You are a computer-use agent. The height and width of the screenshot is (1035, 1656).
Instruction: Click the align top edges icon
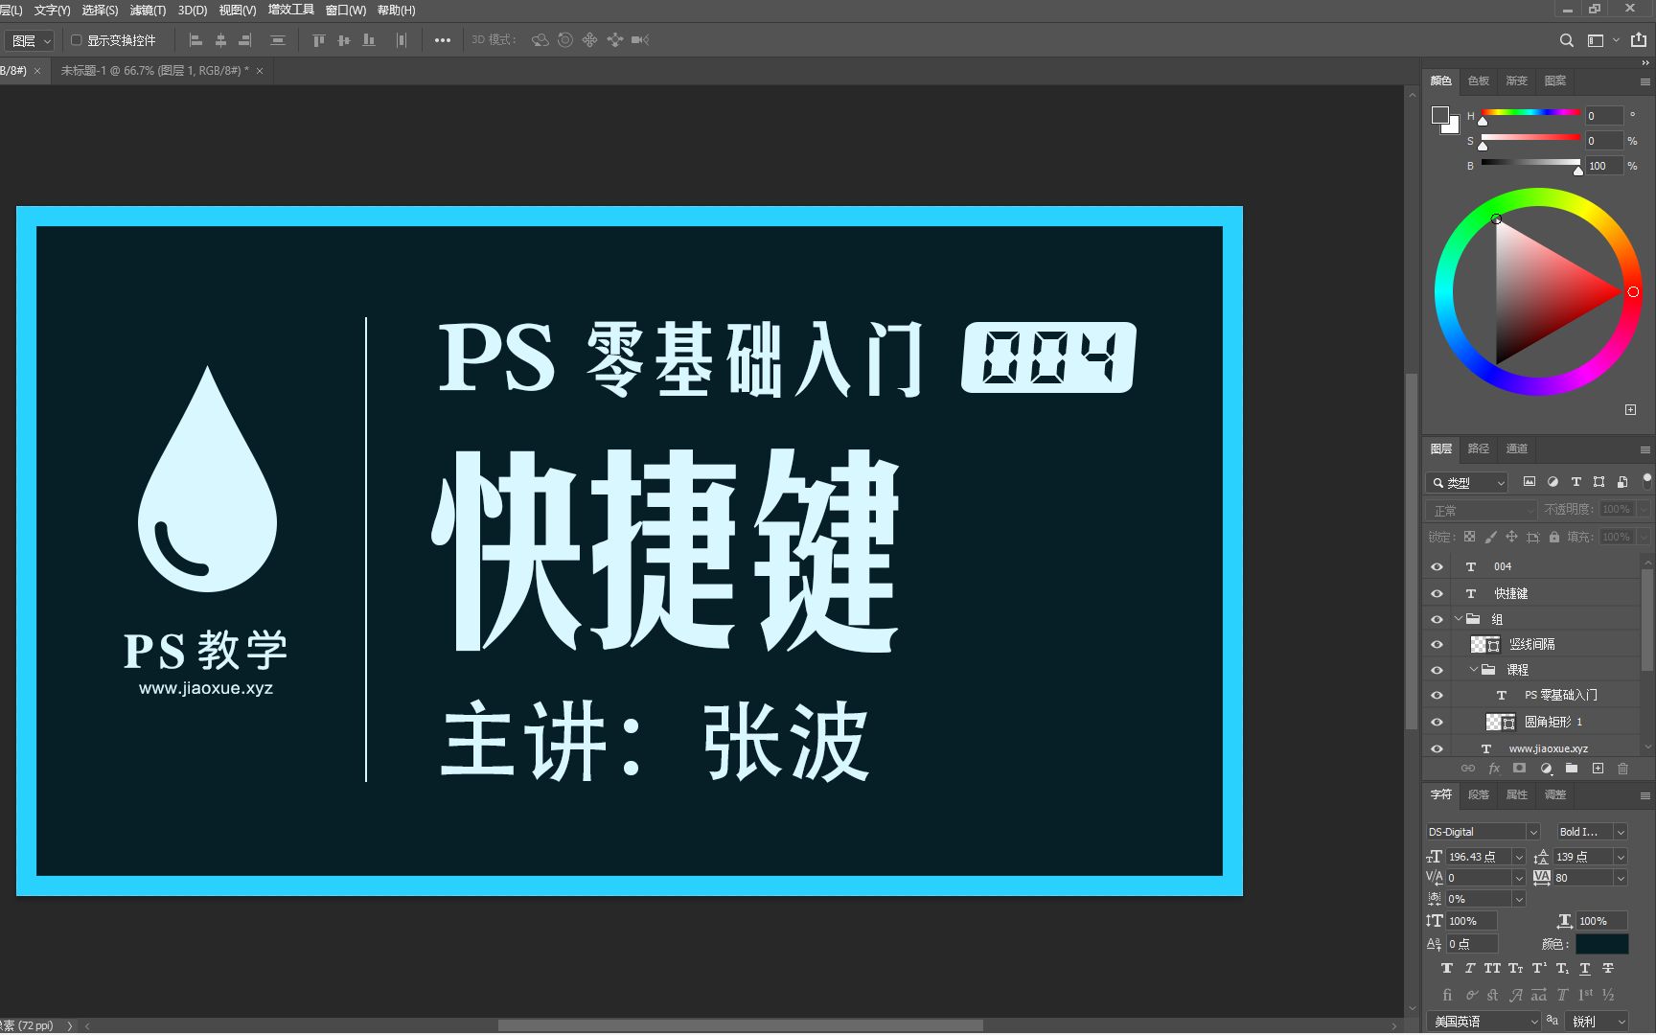319,40
